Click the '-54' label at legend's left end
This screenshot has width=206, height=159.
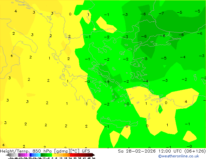point(10,158)
